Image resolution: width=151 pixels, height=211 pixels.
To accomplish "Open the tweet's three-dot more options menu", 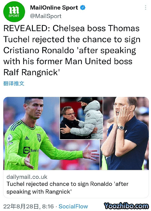I will click(145, 8).
